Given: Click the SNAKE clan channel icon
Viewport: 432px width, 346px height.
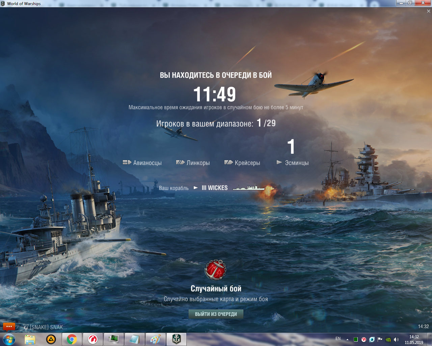Looking at the screenshot, I should click(26, 327).
